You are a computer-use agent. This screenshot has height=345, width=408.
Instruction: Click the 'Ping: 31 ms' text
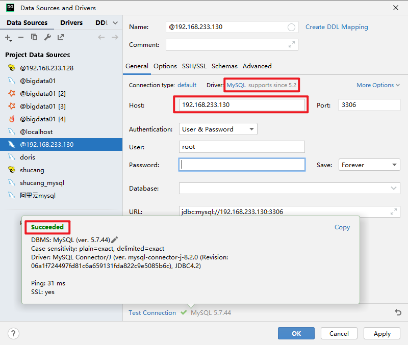48,283
